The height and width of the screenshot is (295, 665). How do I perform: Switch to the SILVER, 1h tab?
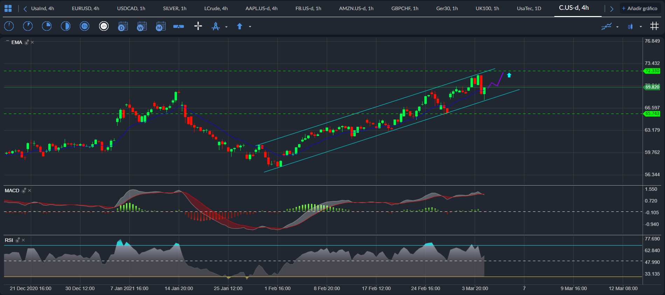tap(175, 8)
